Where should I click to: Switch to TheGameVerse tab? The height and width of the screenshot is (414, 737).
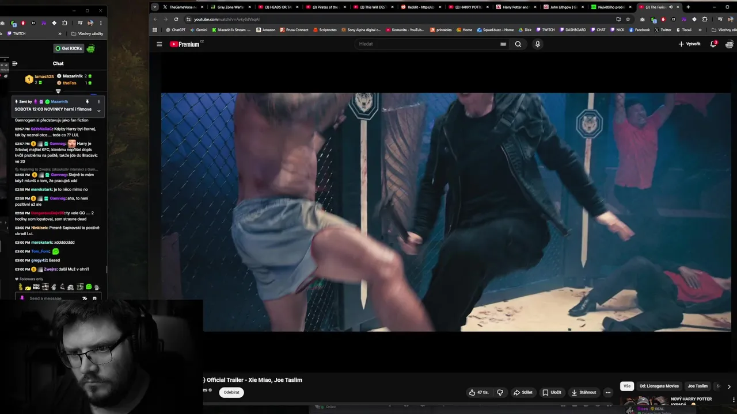183,7
